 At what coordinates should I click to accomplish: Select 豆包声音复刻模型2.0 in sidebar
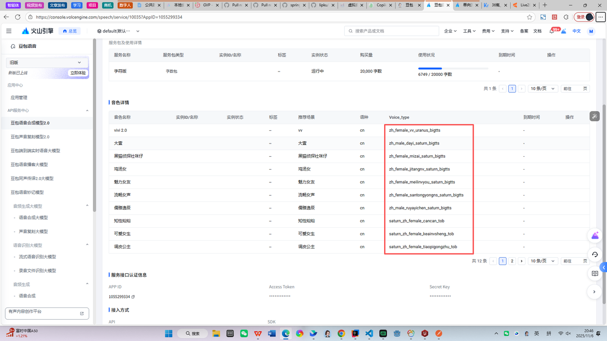[30, 137]
